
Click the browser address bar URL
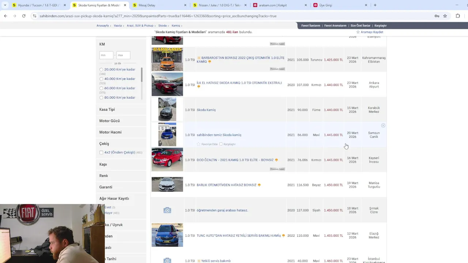point(158,16)
